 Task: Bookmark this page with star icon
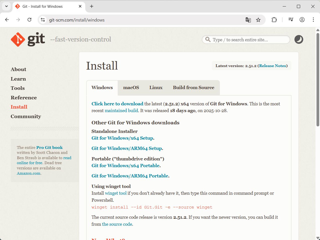(x=258, y=20)
